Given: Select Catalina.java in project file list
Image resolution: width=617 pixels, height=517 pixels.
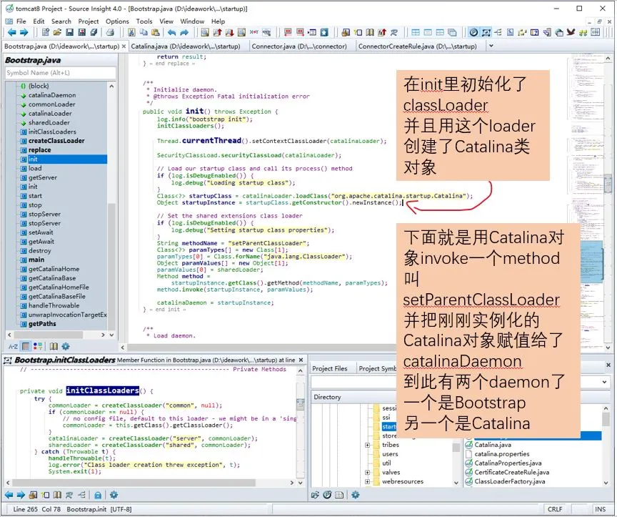Looking at the screenshot, I should click(493, 445).
